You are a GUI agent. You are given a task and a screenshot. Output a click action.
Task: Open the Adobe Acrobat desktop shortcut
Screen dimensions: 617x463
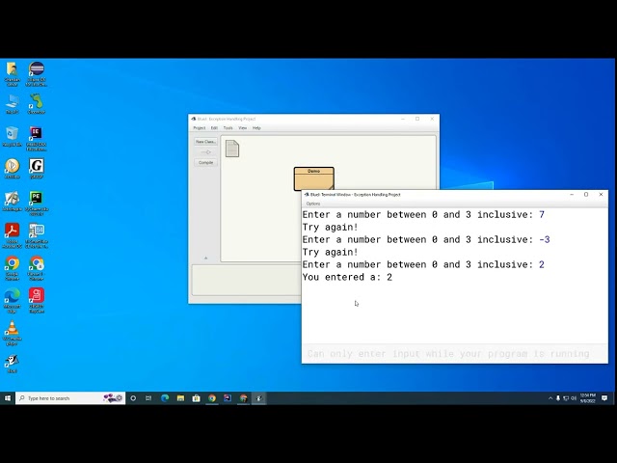pos(13,235)
